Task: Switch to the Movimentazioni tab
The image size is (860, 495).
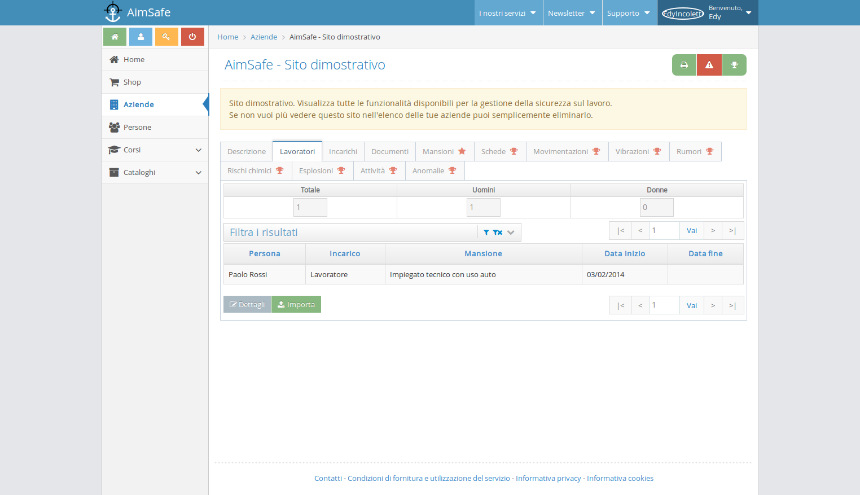Action: click(567, 151)
